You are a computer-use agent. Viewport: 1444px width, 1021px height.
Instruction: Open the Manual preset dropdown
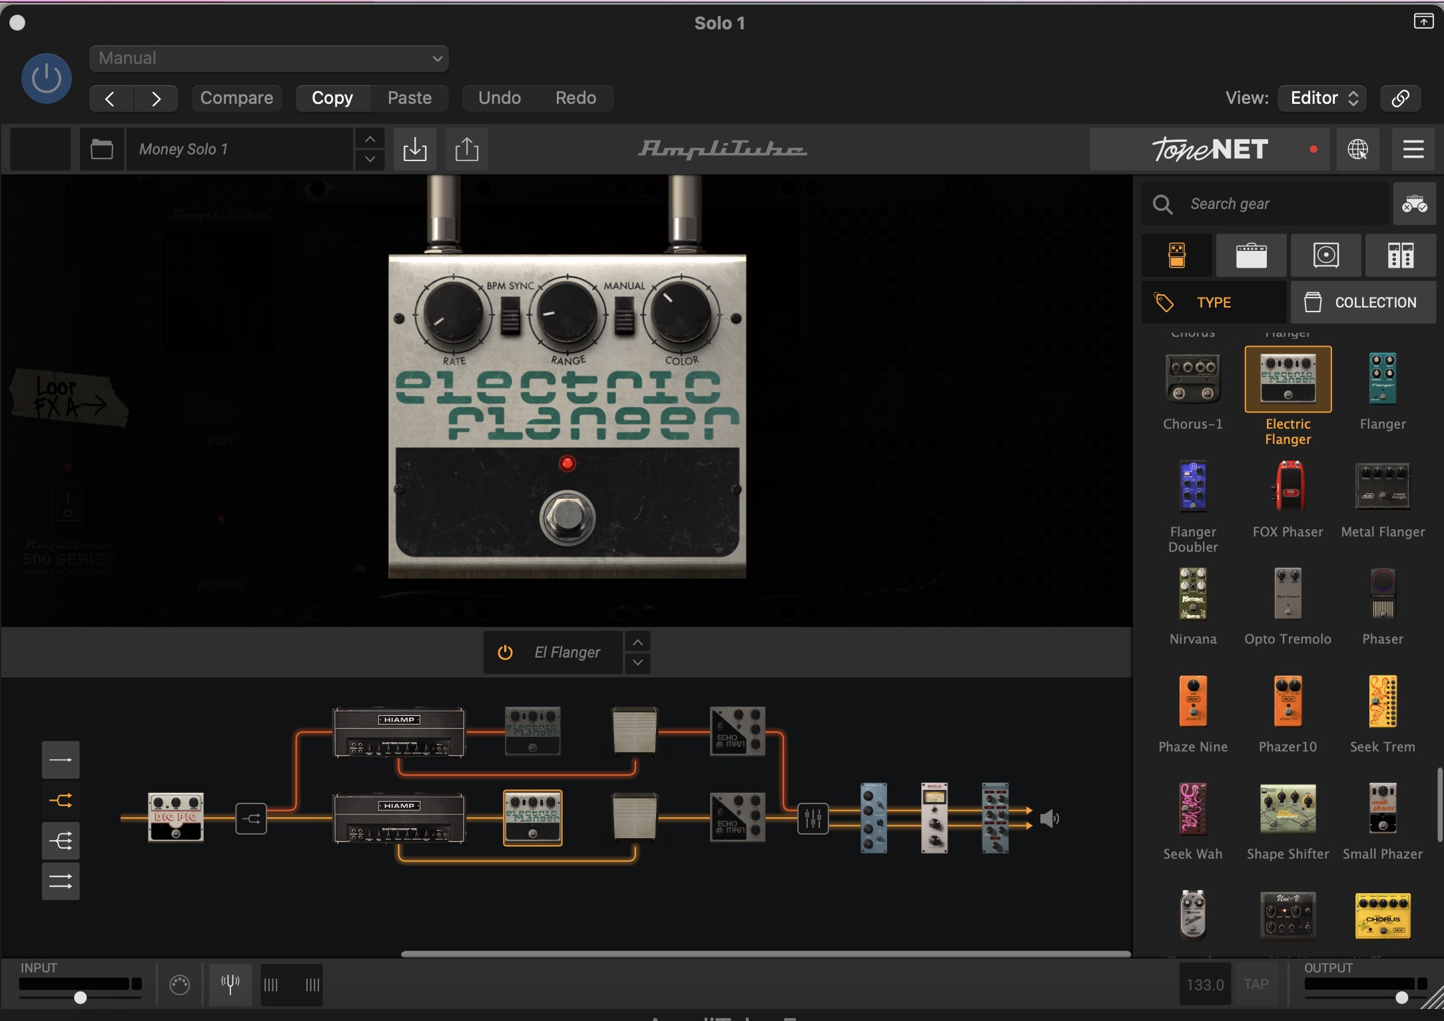268,58
